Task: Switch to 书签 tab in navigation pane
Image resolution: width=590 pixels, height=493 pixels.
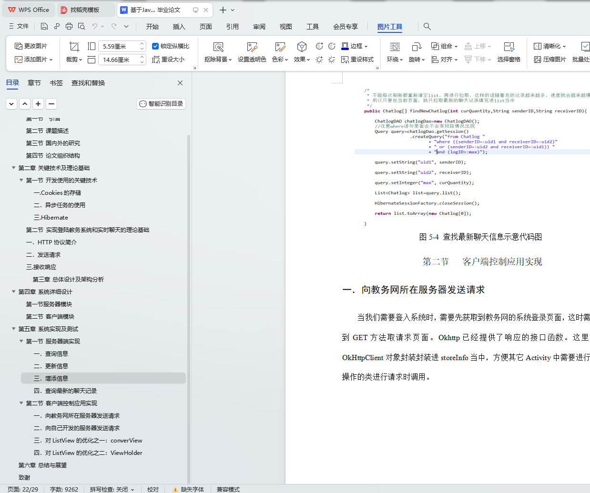Action: point(56,83)
